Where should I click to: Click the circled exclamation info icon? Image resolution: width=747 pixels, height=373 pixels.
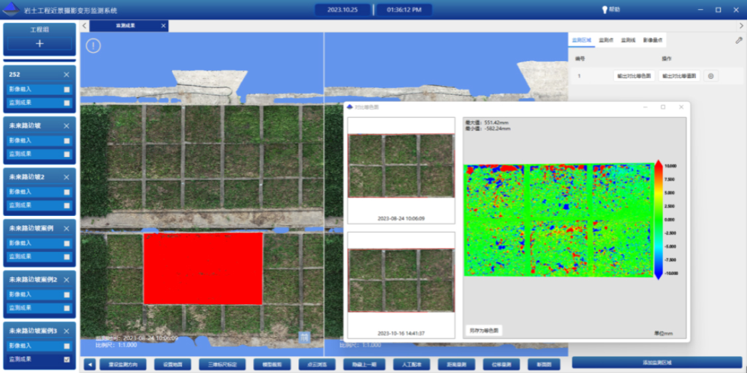94,46
